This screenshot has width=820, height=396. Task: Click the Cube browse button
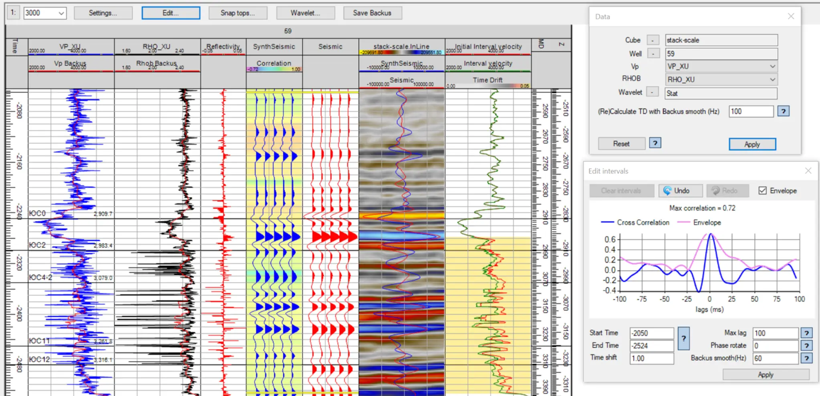(653, 40)
